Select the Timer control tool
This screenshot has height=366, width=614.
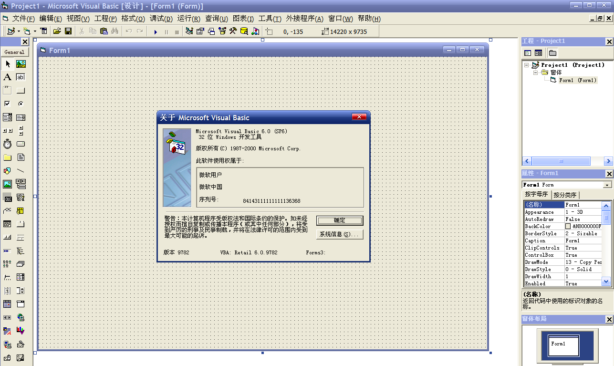point(8,144)
